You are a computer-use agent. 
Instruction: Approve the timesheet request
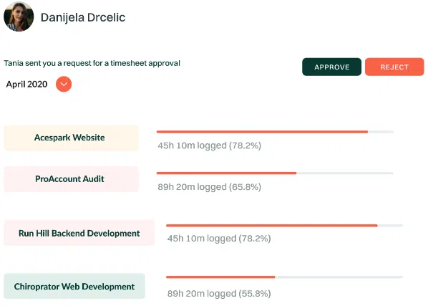[331, 67]
